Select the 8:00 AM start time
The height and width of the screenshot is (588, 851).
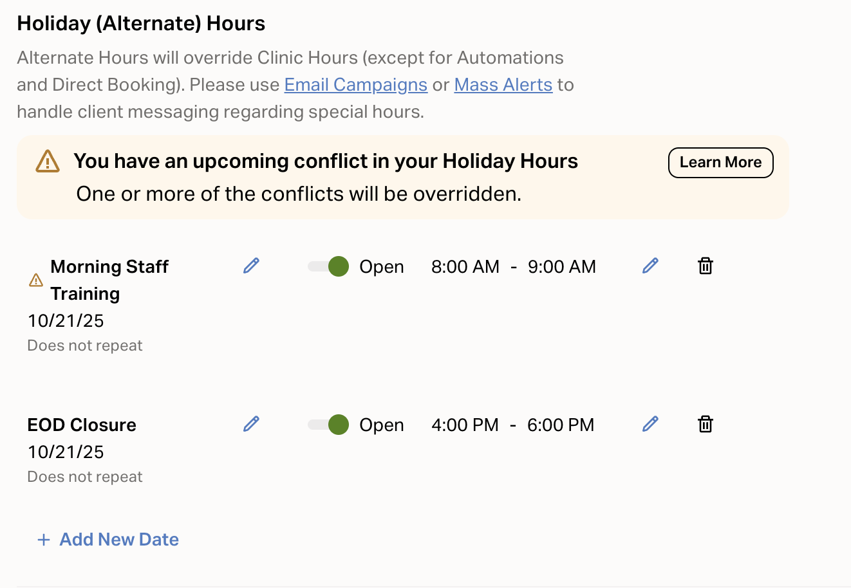coord(465,267)
